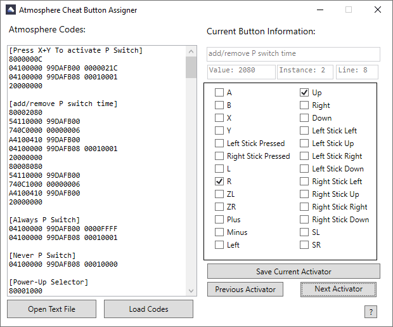Open the help question mark button
Viewport: 393px width, 327px height.
(371, 312)
